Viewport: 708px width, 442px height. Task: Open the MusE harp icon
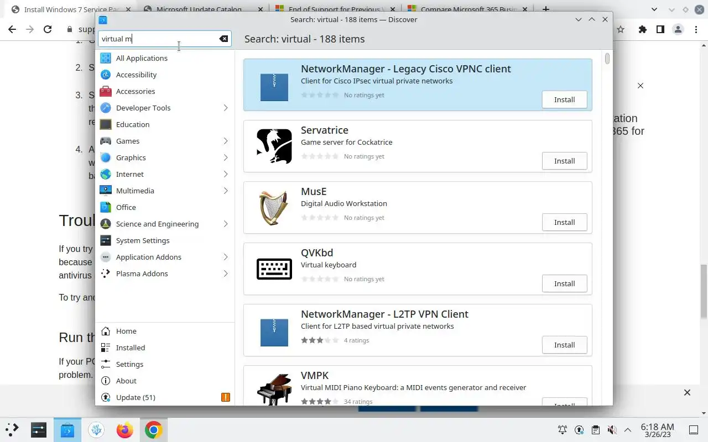274,207
